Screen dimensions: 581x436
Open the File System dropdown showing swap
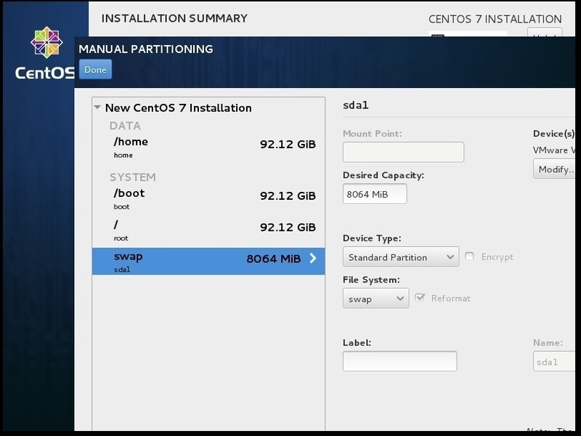[375, 298]
